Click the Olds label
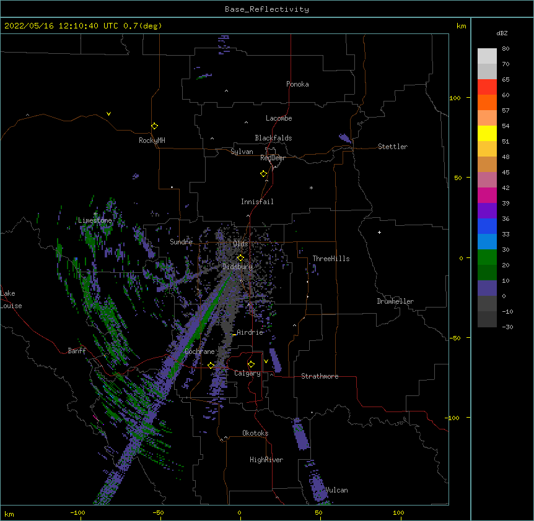Screen dimensions: 534x521 point(240,244)
